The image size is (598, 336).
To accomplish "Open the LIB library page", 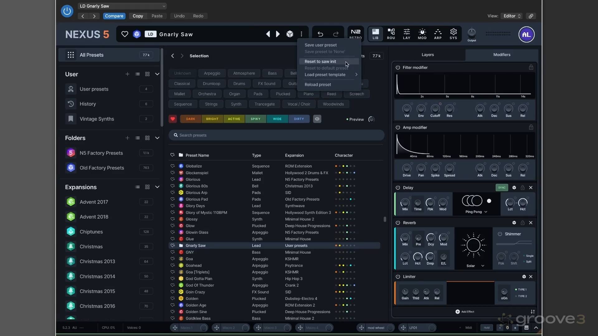I will [375, 34].
